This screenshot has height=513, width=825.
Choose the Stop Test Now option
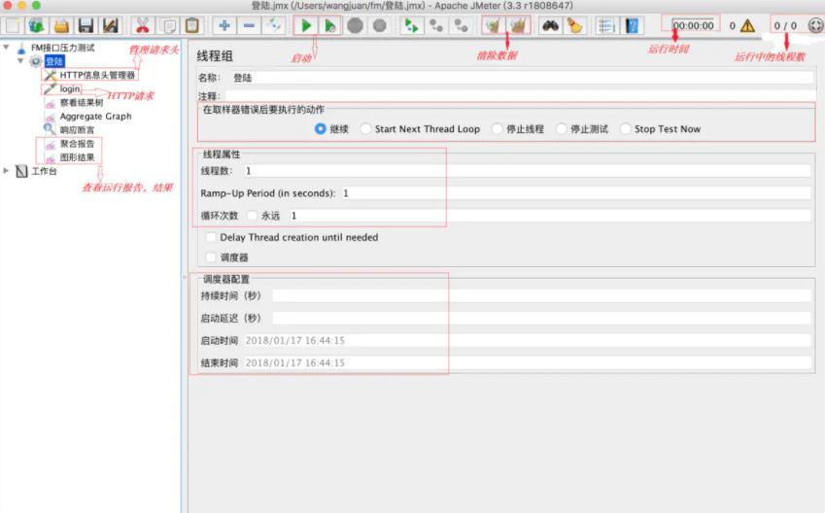pos(625,129)
